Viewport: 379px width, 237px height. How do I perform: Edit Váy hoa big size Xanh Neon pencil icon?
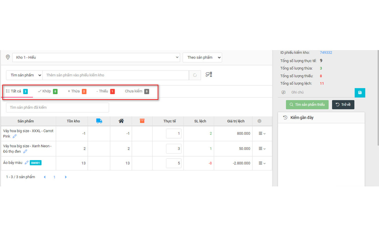(x=25, y=151)
